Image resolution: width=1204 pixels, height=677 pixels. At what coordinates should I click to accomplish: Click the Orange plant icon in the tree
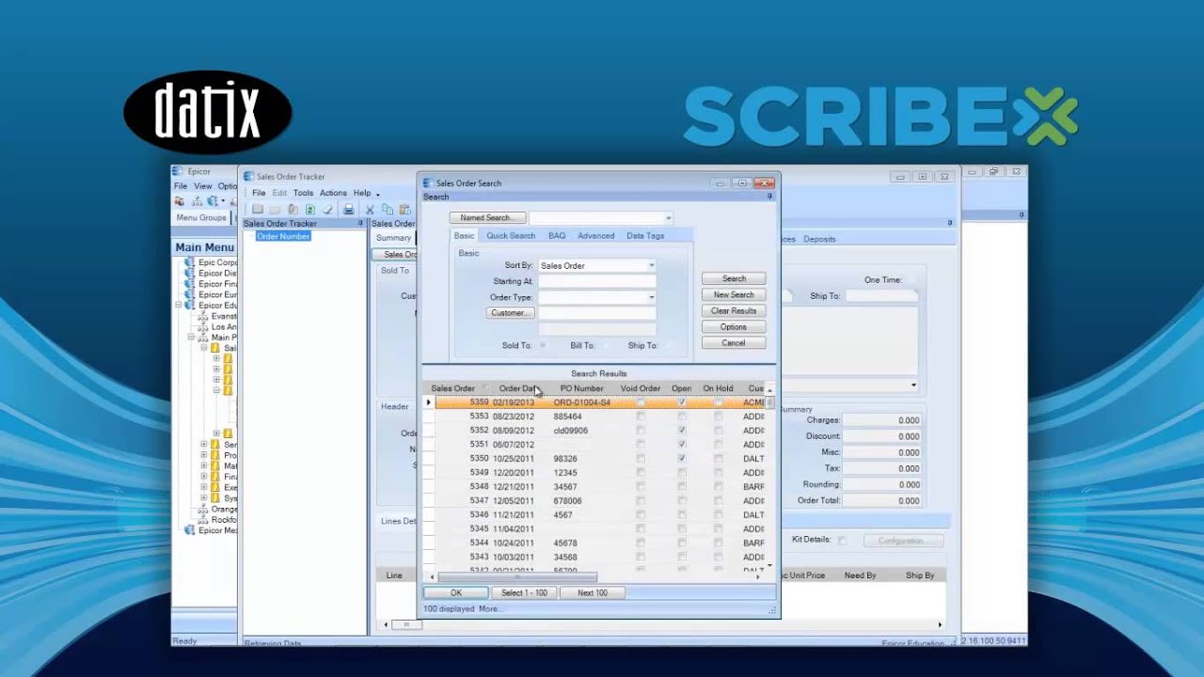202,509
